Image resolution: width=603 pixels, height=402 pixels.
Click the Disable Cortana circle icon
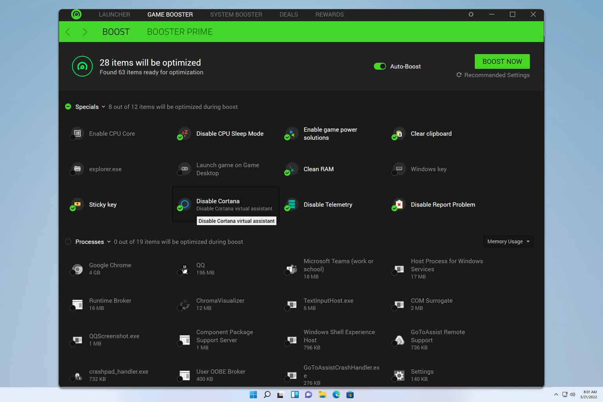click(185, 204)
